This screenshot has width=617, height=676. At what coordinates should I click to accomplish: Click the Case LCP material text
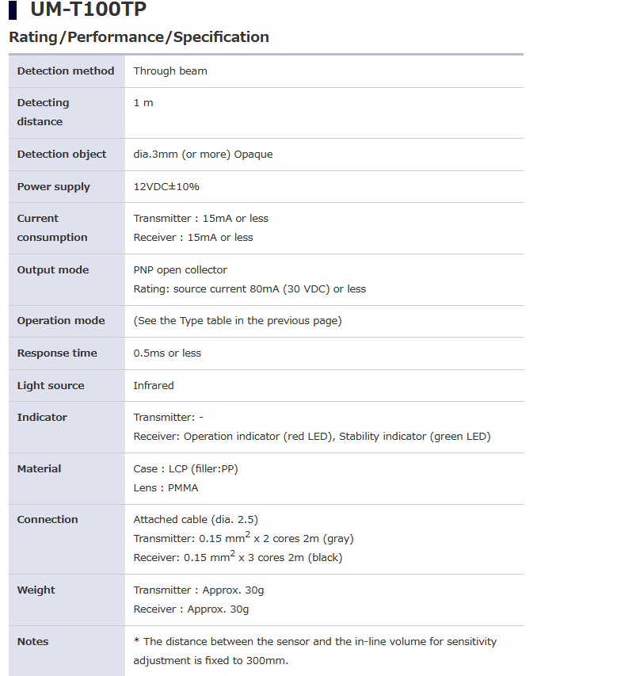tap(185, 469)
